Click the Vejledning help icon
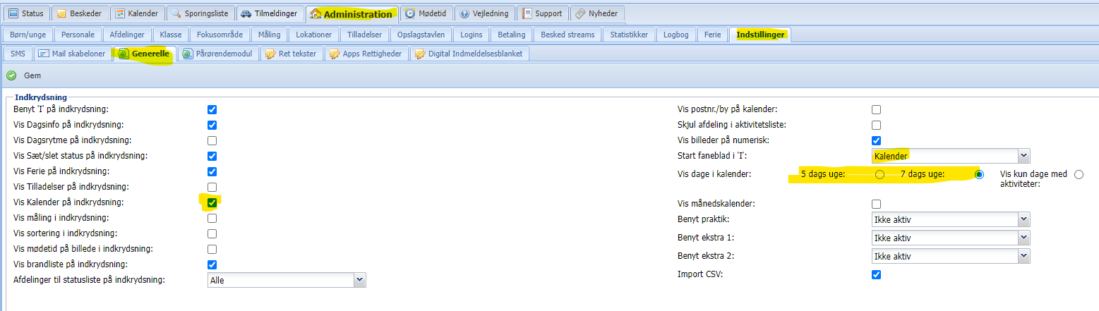The image size is (1099, 311). [x=465, y=13]
